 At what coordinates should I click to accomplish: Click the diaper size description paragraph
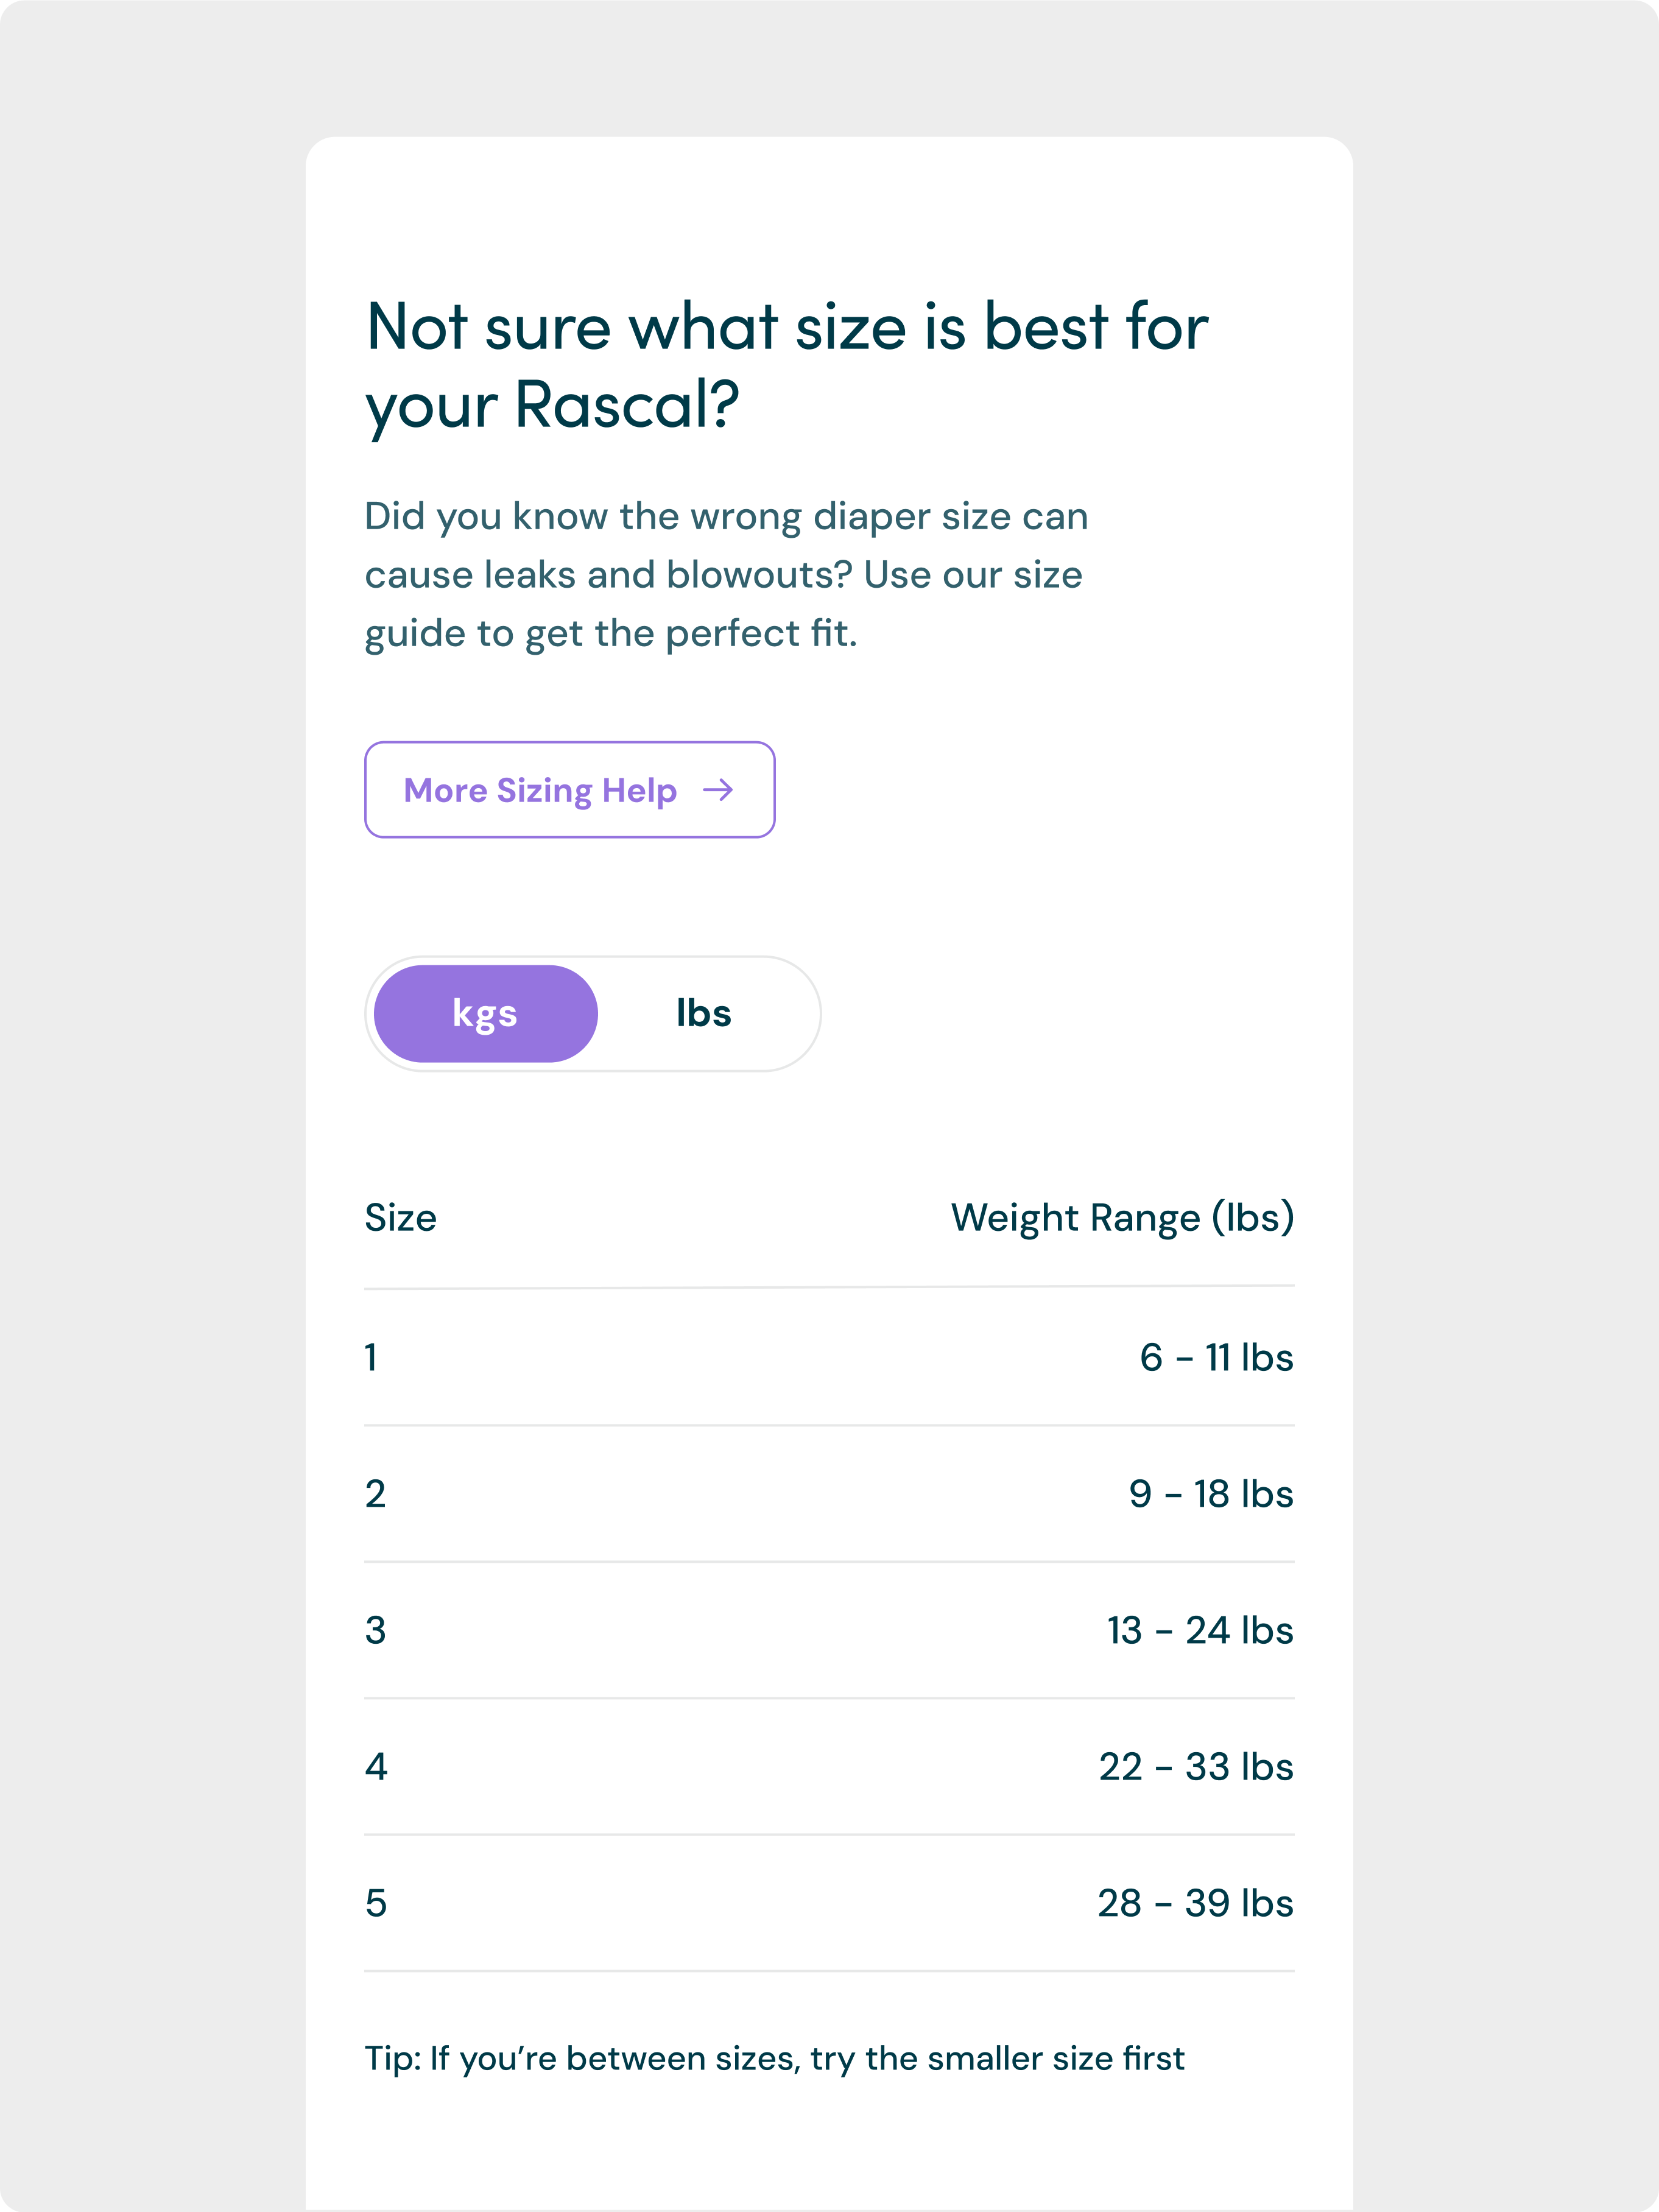[x=726, y=575]
